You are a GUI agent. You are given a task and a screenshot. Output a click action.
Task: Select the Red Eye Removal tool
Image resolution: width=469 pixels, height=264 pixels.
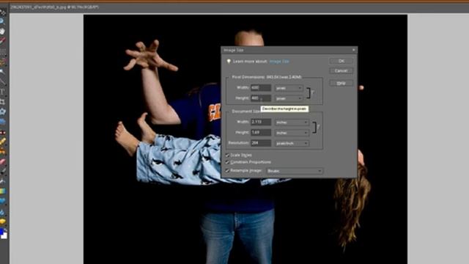2,132
